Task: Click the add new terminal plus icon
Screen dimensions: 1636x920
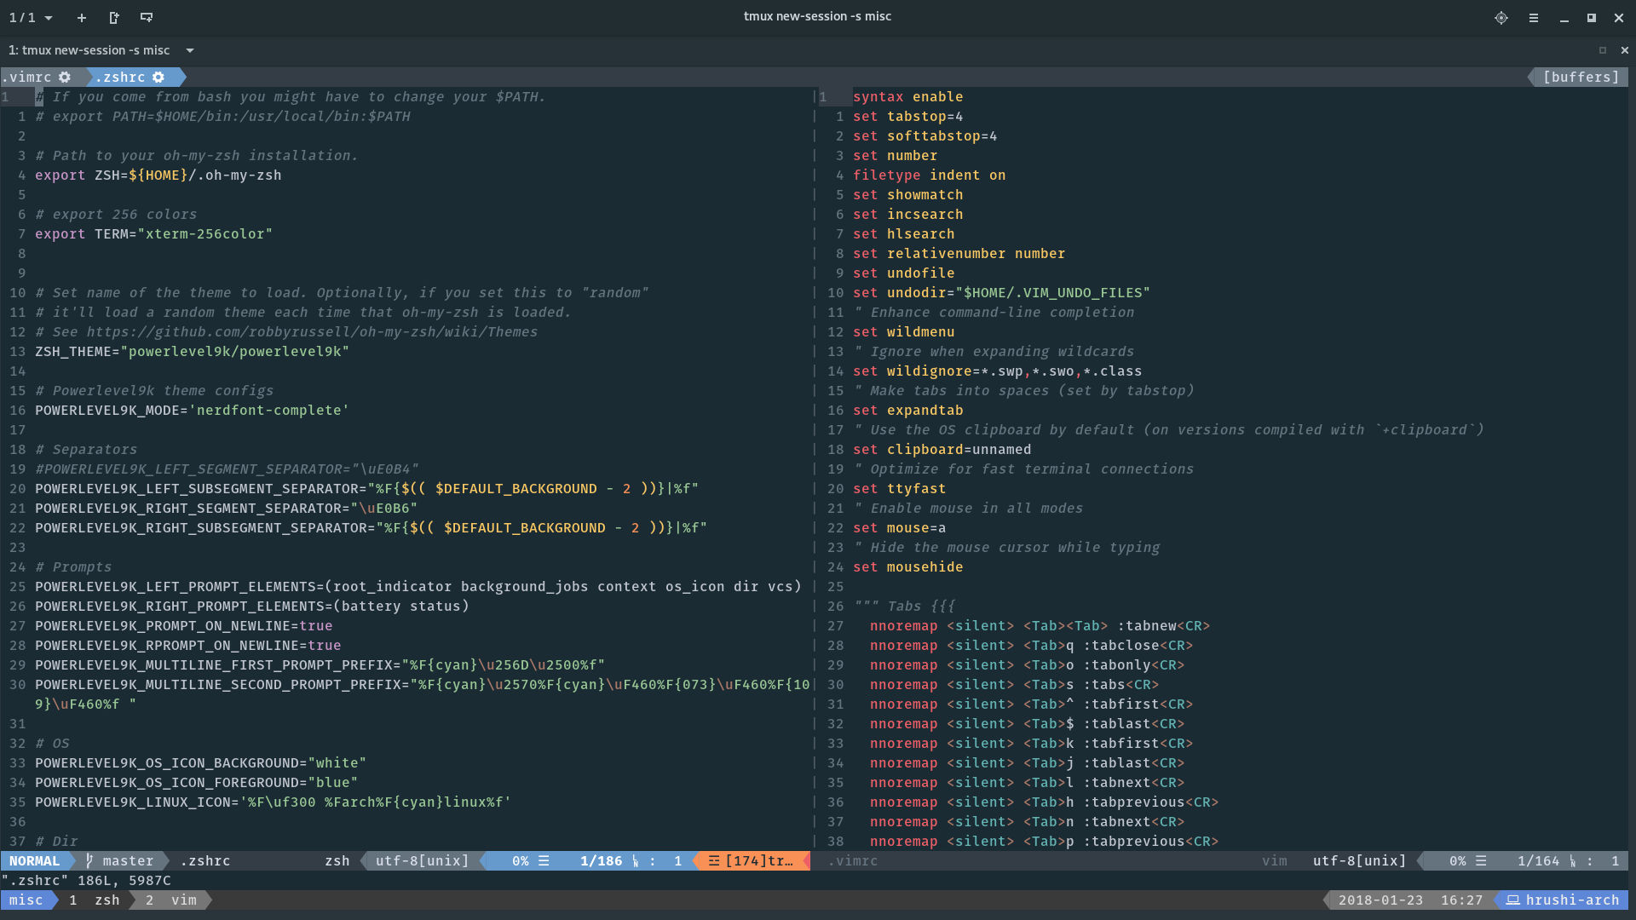Action: coord(81,18)
